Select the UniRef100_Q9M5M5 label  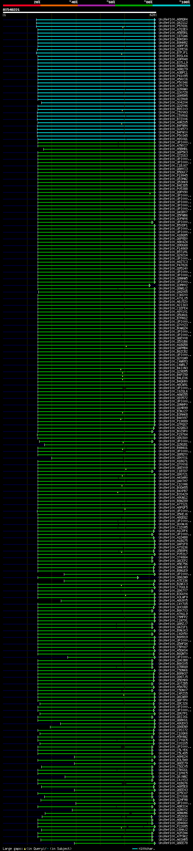coord(173,96)
